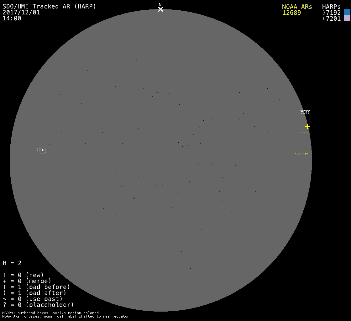This screenshot has width=351, height=321.
Task: Click the "? = 0 (placeholder)" legend line
Action: [x=38, y=305]
